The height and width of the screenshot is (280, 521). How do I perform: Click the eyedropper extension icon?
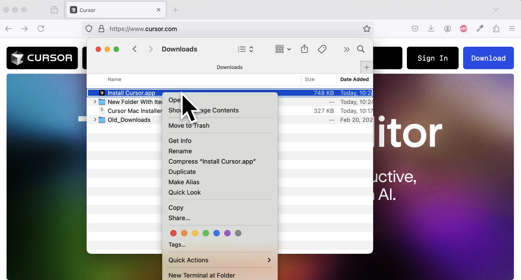click(x=480, y=29)
